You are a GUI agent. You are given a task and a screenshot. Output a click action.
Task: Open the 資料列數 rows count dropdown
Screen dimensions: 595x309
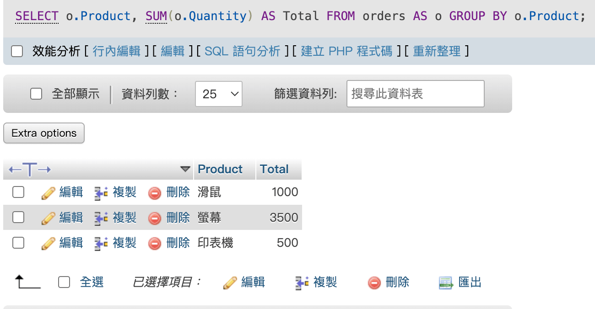click(218, 94)
